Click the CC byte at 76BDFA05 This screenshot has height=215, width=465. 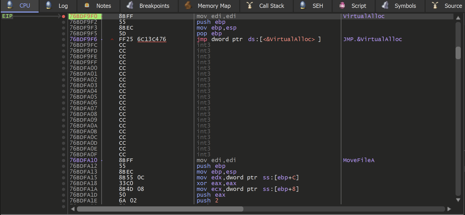pos(122,97)
